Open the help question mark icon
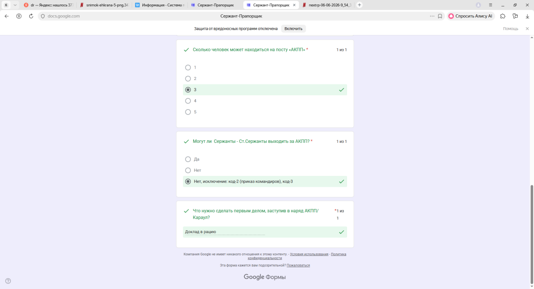This screenshot has height=289, width=534. coord(8,281)
